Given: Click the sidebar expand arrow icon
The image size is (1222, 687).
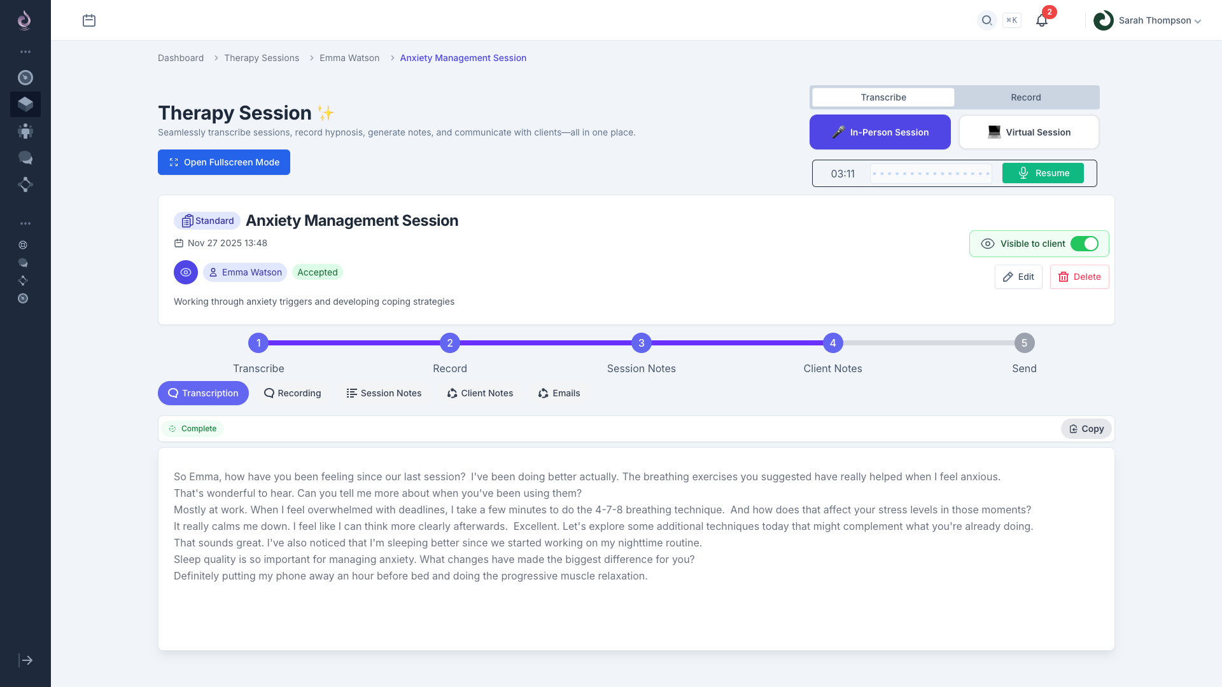Looking at the screenshot, I should [25, 660].
